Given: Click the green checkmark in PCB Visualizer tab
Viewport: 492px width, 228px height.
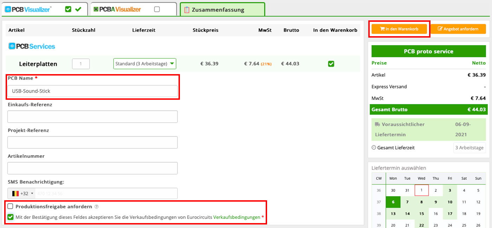Looking at the screenshot, I should pos(78,9).
